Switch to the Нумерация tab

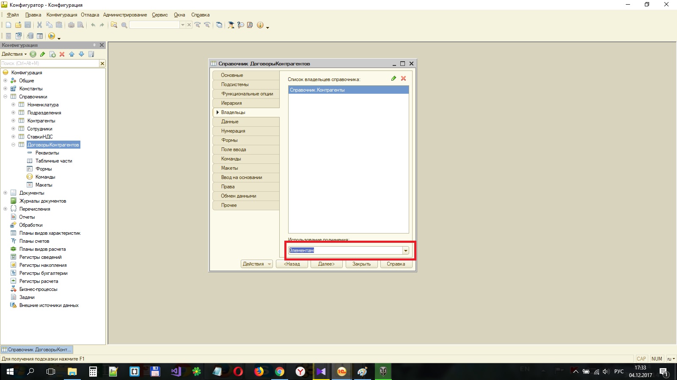246,131
